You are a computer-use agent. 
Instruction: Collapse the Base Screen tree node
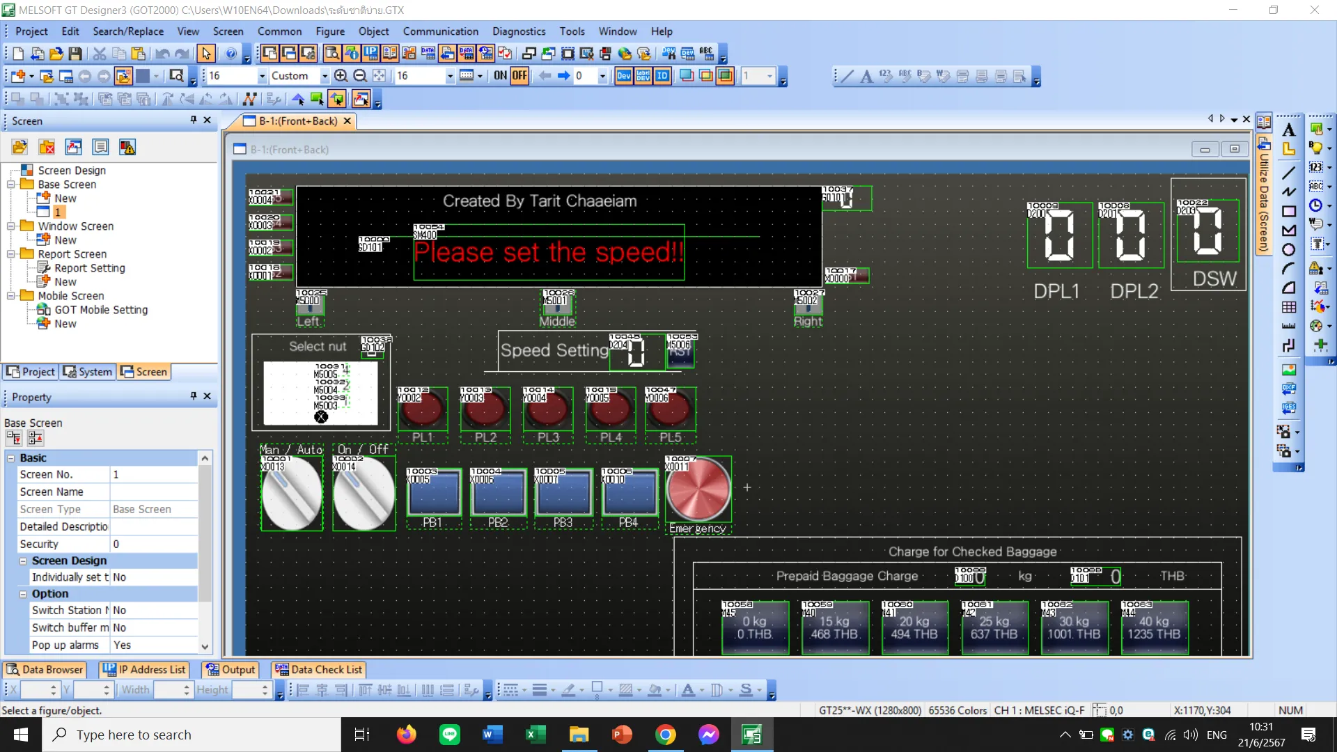(x=11, y=185)
